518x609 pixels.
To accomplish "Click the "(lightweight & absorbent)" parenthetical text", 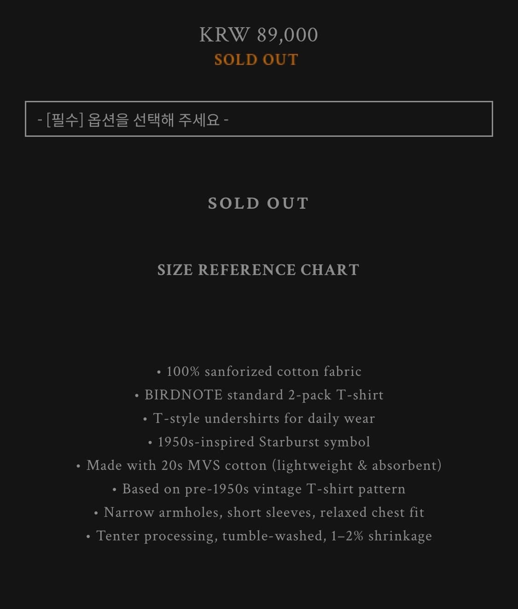I will tap(356, 465).
